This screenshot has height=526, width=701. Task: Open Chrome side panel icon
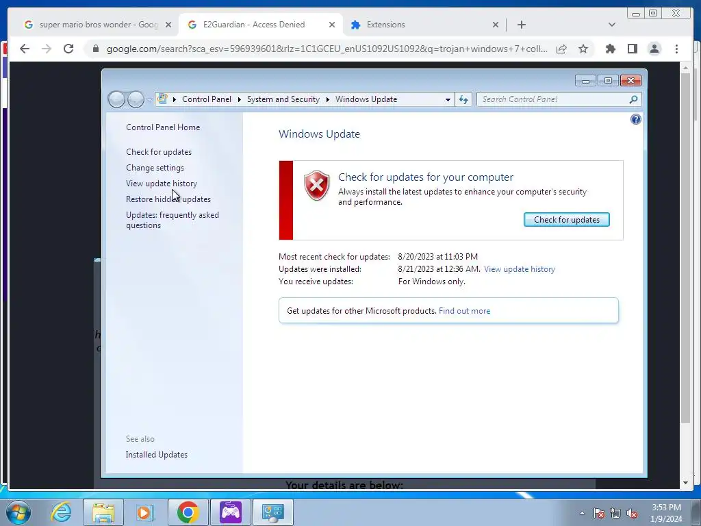(x=632, y=49)
